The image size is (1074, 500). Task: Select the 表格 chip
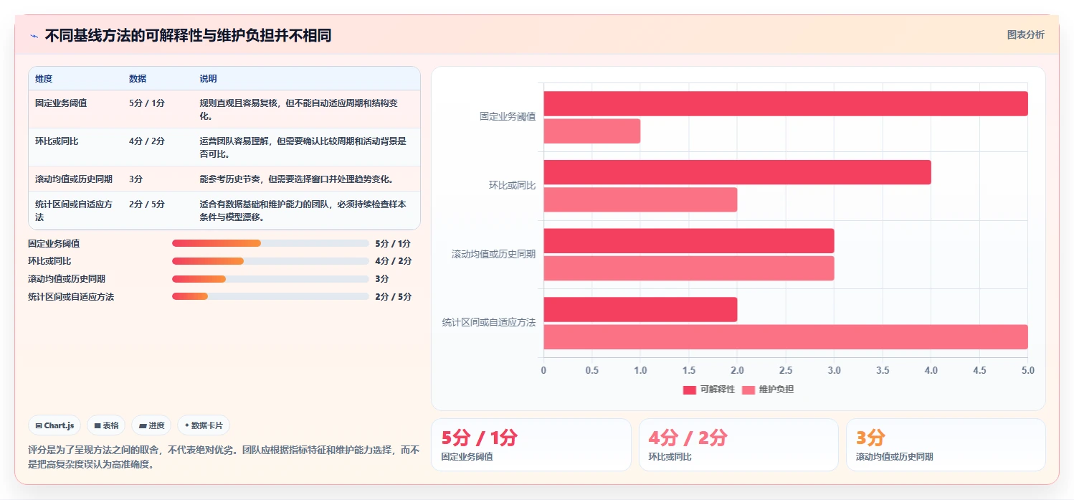point(106,425)
